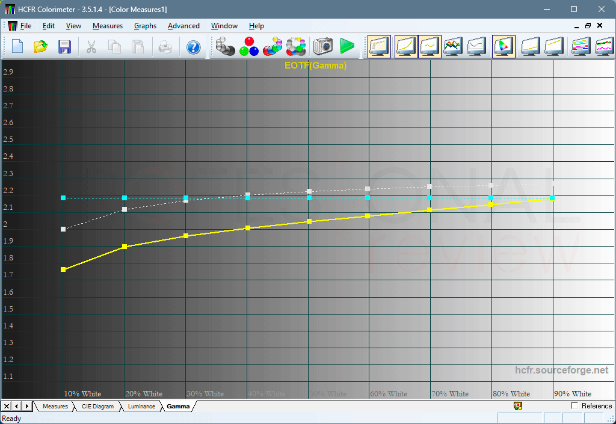Toggle the CIE diagram view monitor icon
The height and width of the screenshot is (424, 616).
(x=504, y=47)
